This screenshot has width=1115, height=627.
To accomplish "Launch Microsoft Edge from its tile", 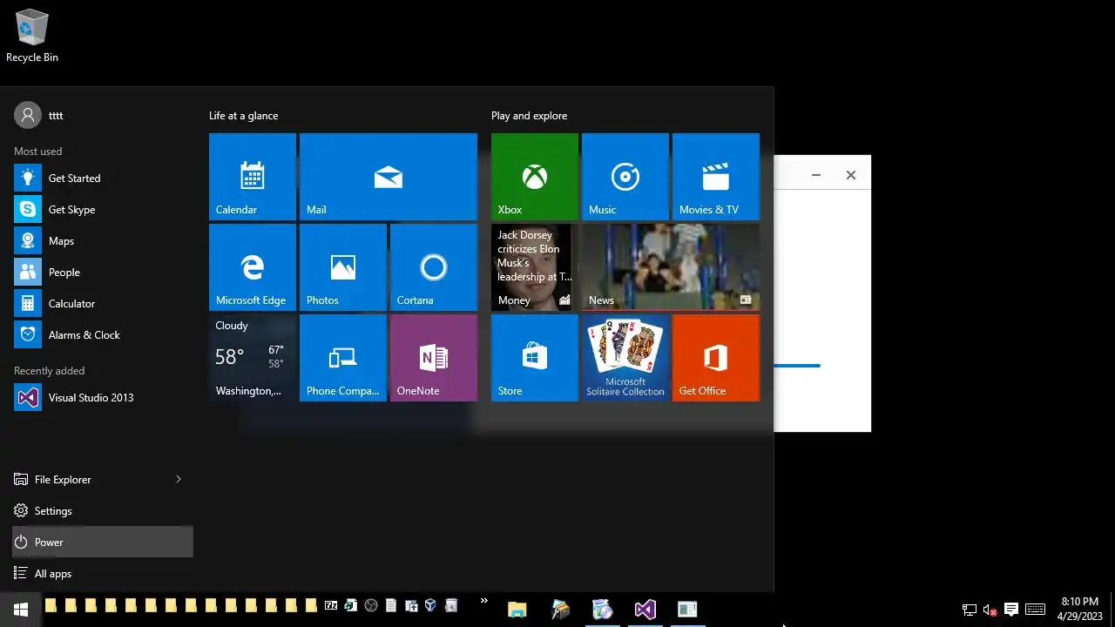I will pos(253,267).
